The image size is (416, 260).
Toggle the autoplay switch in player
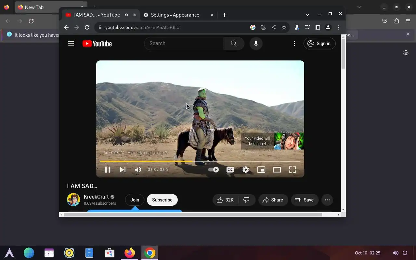point(214,170)
